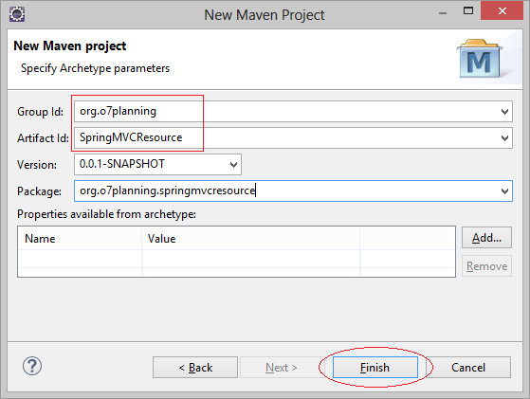Click the Maven M folder icon
Viewport: 530px width, 399px height.
[x=480, y=59]
